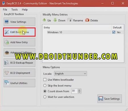Select the Windows 10 entry row

pos(79,32)
